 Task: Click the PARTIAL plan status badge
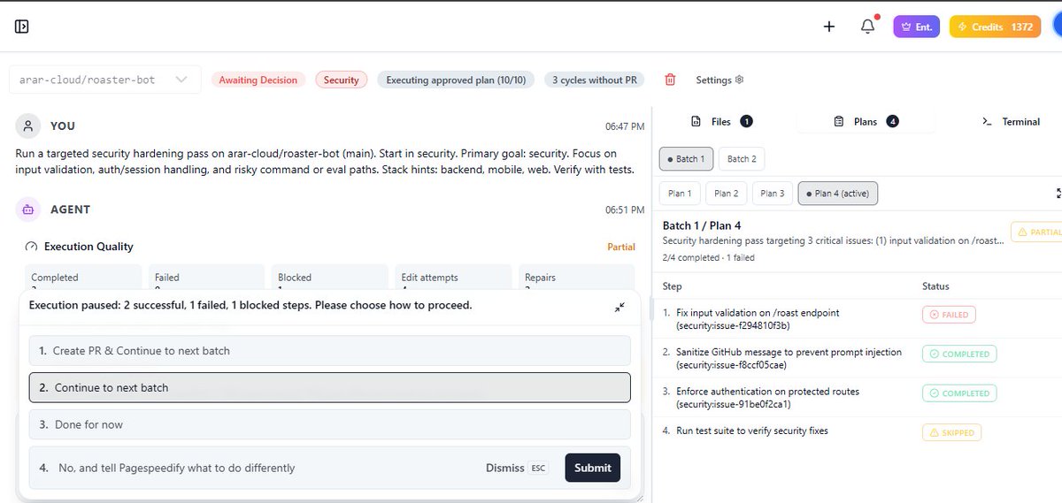[1036, 232]
